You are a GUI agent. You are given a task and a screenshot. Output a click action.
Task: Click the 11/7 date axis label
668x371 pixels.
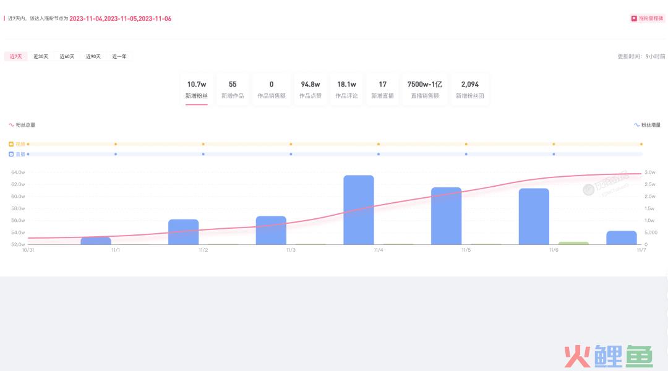click(x=641, y=250)
